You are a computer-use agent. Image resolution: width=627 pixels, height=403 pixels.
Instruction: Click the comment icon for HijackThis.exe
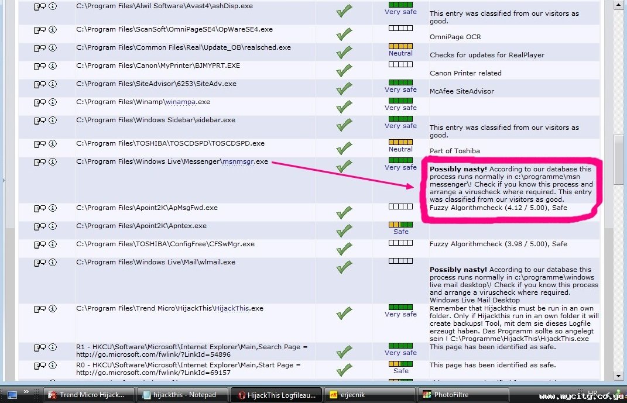(40, 309)
